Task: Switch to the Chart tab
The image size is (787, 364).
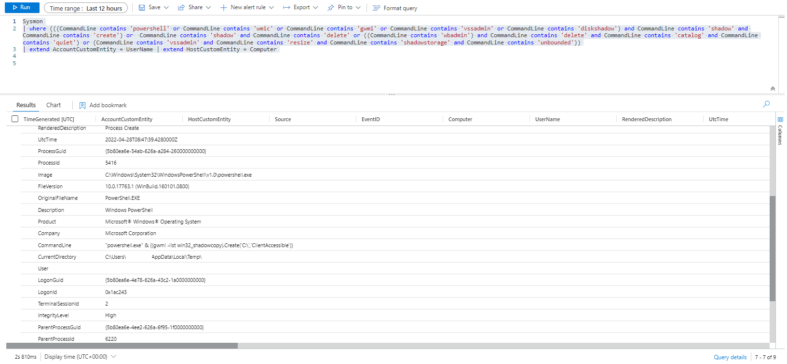Action: tap(54, 105)
